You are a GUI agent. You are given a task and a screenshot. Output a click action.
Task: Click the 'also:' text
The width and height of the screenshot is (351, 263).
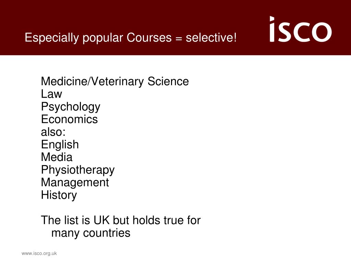[53, 132]
